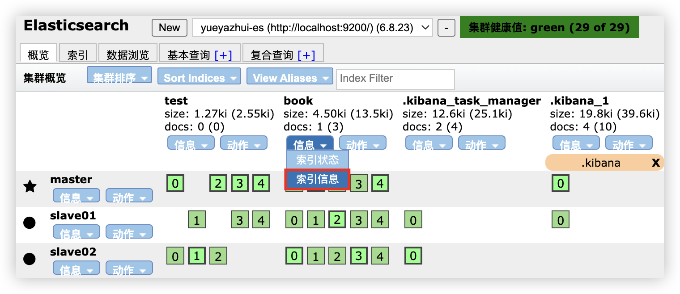Click the master node name
Viewport: 680px width, 294px height.
click(71, 180)
